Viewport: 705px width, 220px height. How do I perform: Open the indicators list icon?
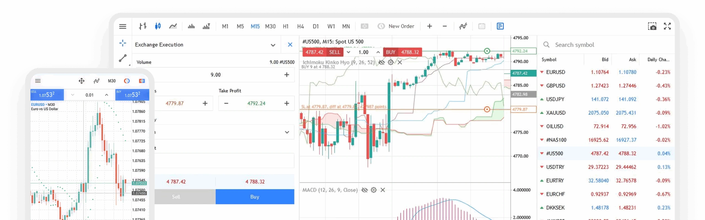463,26
